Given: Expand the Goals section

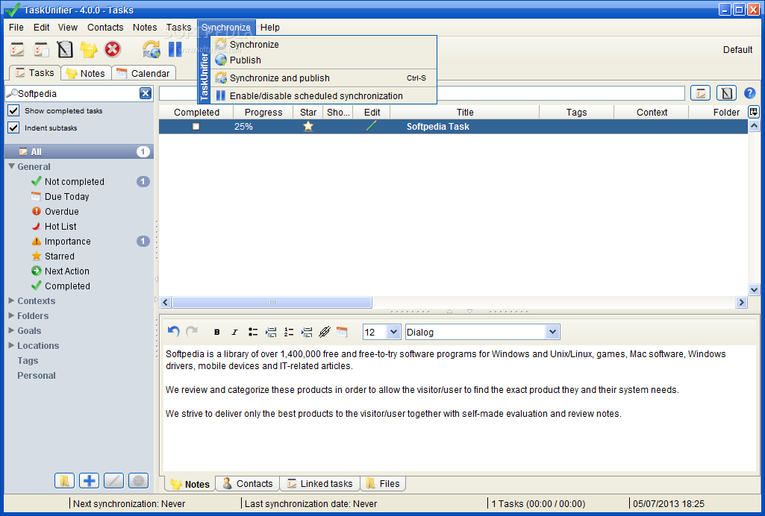Looking at the screenshot, I should 11,330.
